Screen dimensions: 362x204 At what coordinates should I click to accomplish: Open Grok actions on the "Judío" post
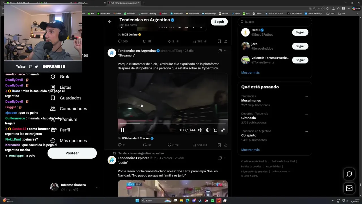pos(220,158)
